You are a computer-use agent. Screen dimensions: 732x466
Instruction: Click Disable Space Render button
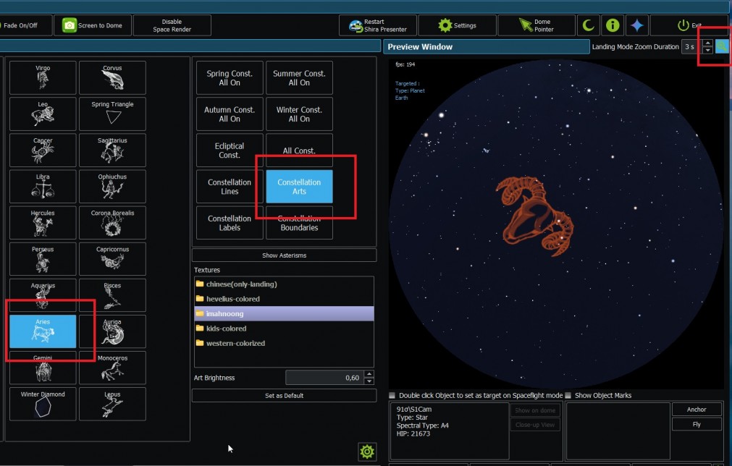click(x=172, y=25)
